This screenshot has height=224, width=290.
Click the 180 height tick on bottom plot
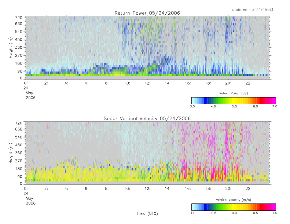coord(19,169)
